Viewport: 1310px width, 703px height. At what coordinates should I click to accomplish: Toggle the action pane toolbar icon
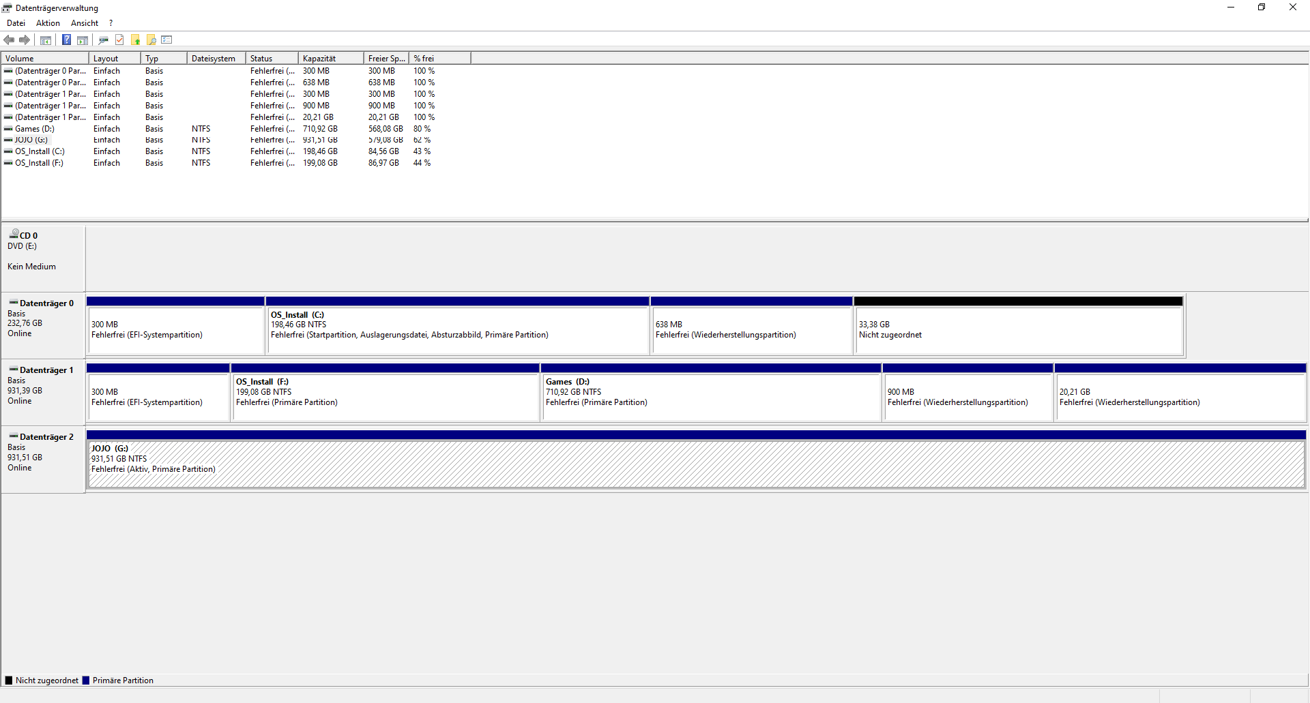click(83, 40)
